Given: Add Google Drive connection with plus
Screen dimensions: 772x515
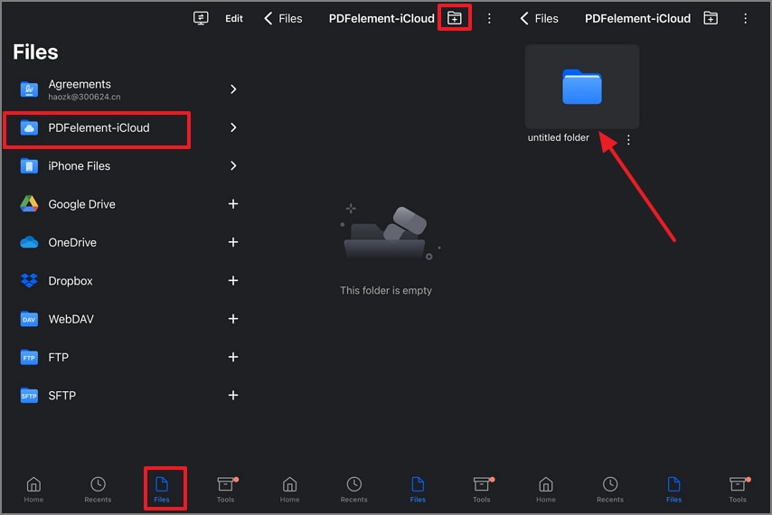Looking at the screenshot, I should point(233,203).
